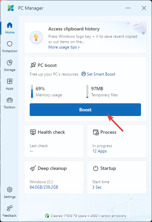Open the Settings gear icon
This screenshot has height=222, width=152.
[10, 190]
